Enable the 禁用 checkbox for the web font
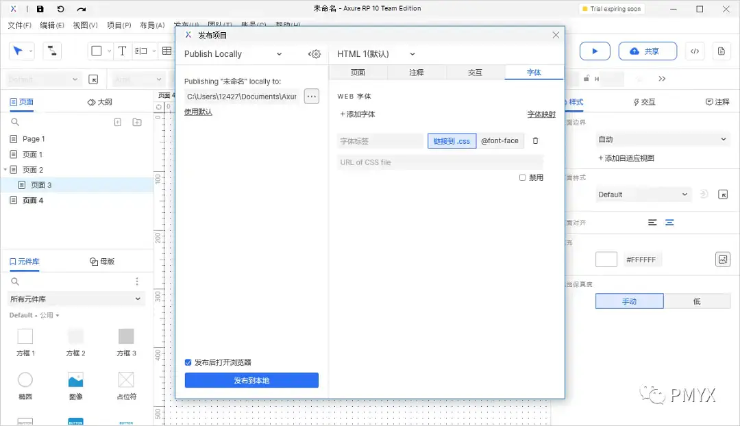 click(521, 177)
